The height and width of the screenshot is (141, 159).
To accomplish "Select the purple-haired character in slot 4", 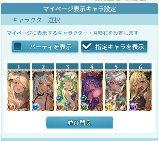I will (92, 91).
